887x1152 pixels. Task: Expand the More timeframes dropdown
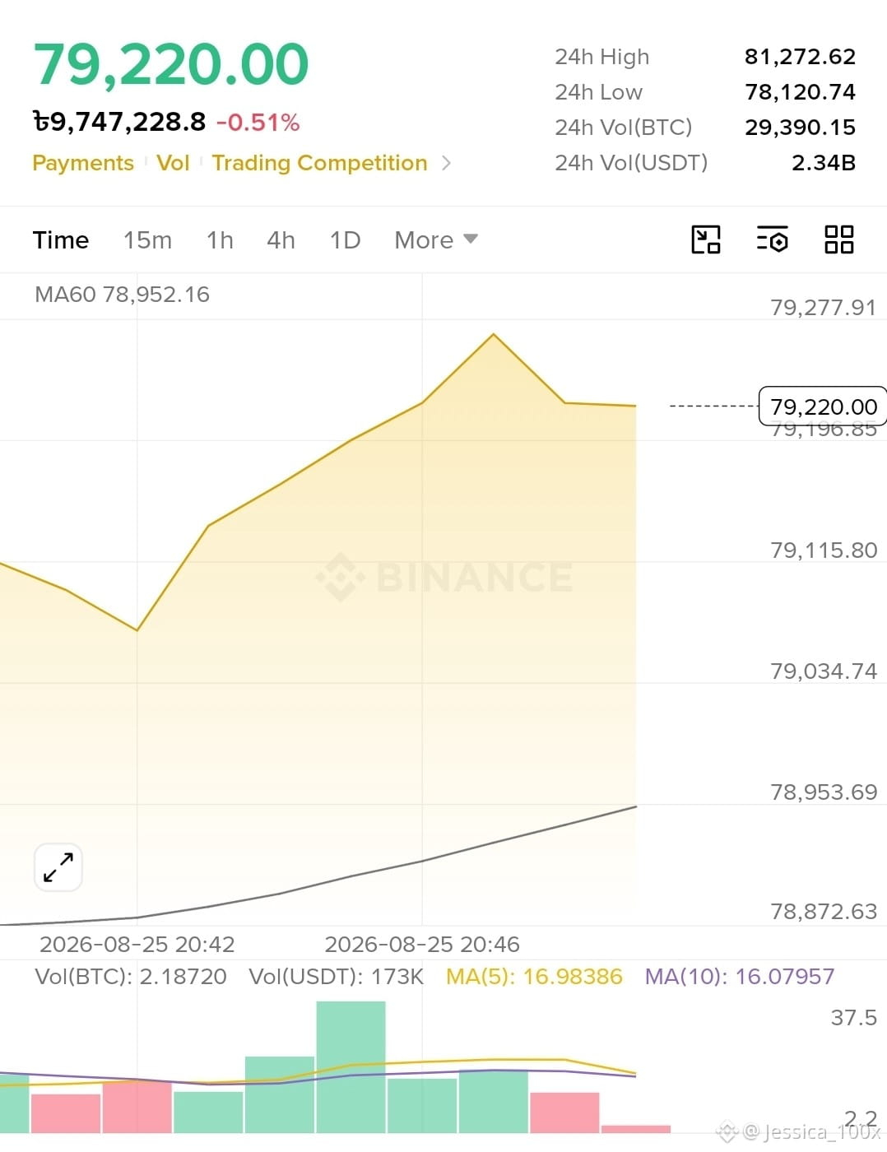click(x=436, y=239)
